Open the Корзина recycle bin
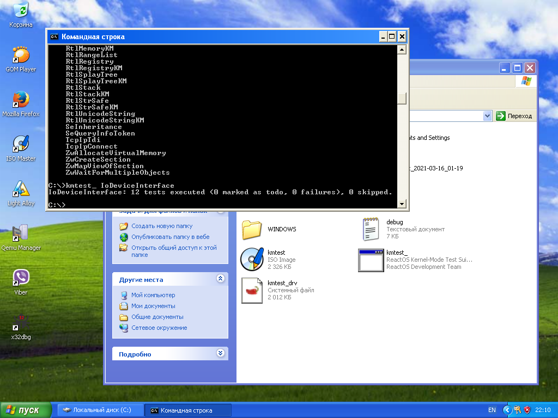 point(21,11)
